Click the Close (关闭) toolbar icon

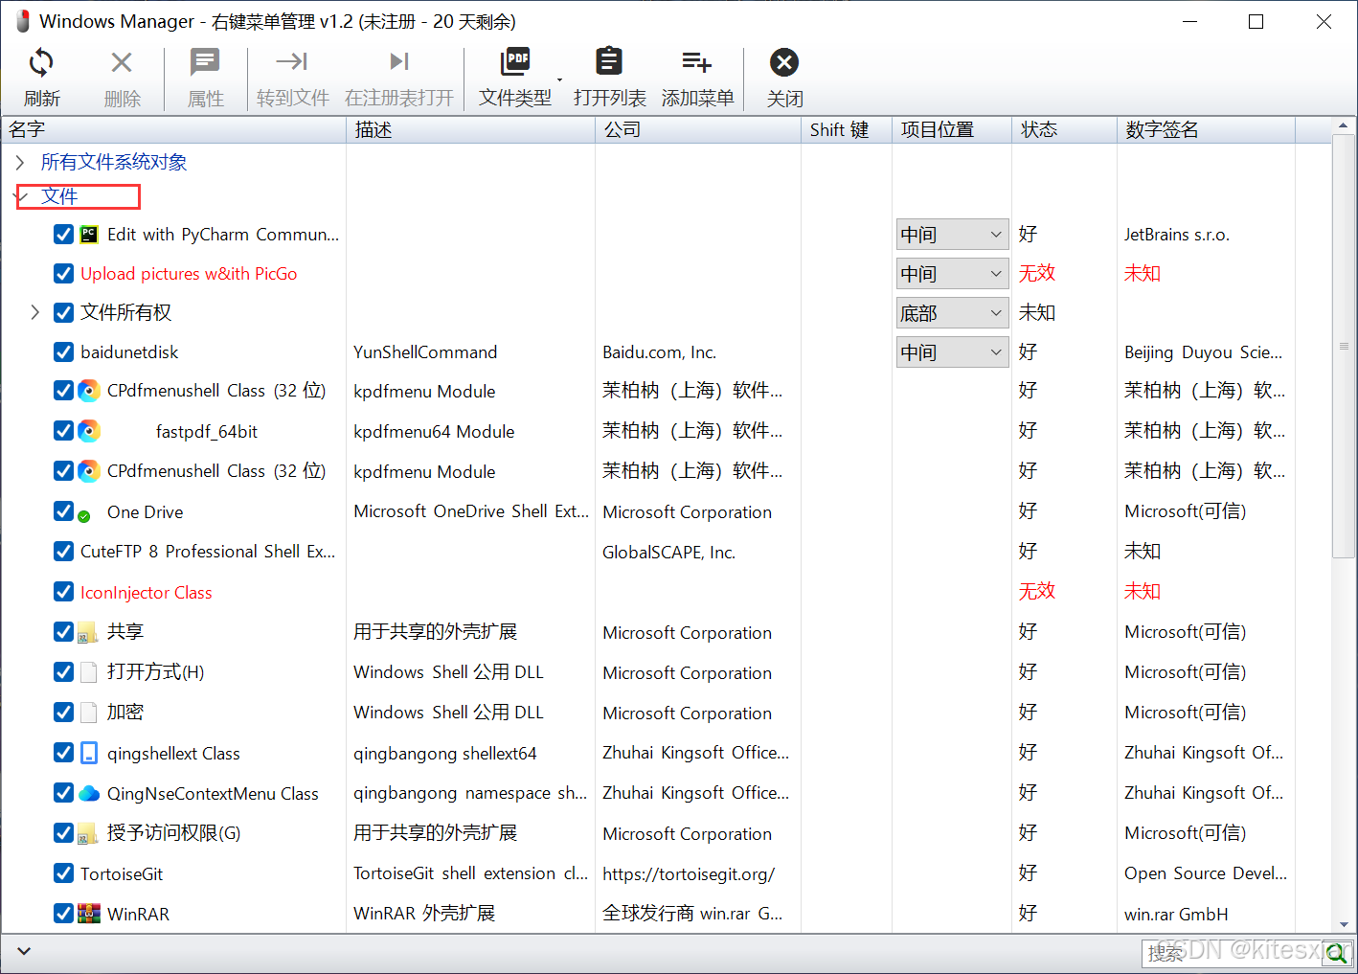[784, 62]
